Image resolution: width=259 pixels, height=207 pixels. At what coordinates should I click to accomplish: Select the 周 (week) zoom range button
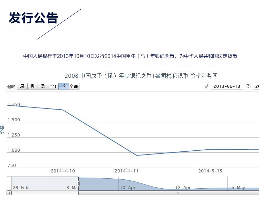(22, 86)
